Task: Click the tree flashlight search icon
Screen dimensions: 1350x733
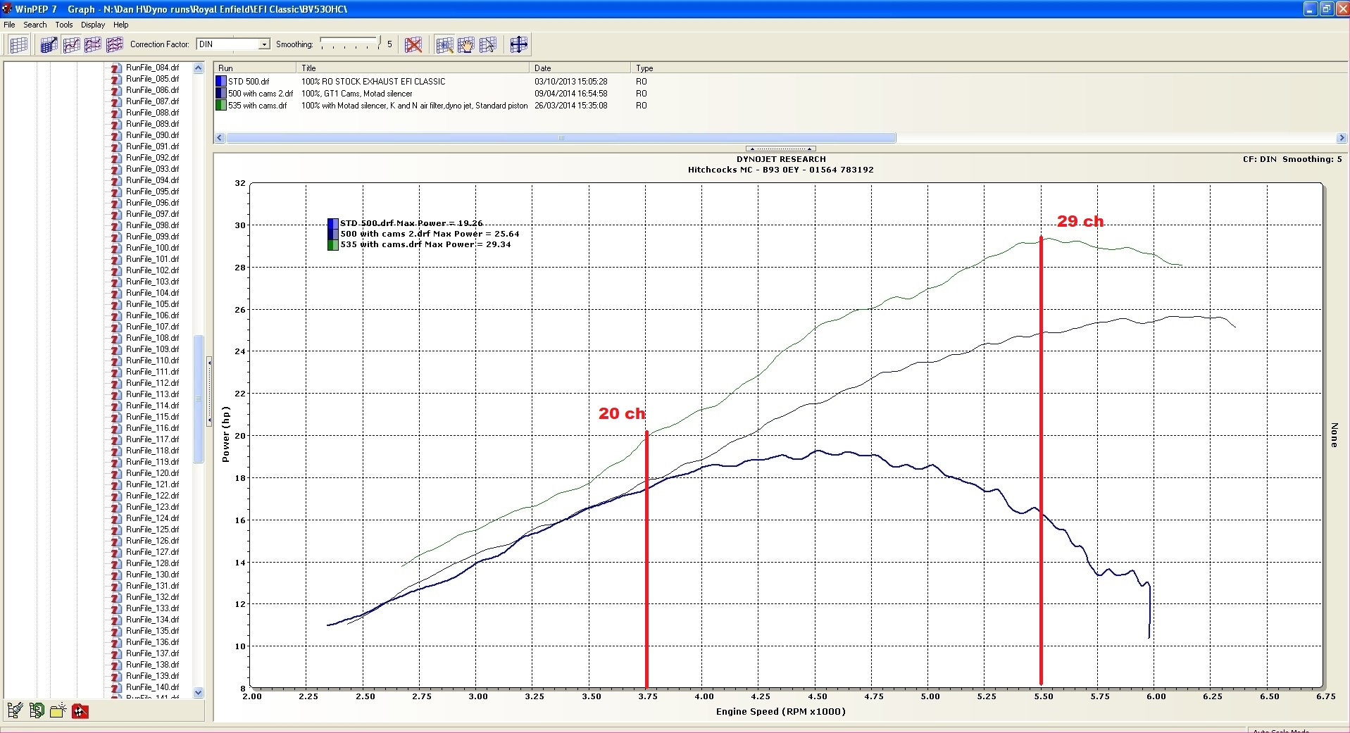Action: tap(15, 710)
